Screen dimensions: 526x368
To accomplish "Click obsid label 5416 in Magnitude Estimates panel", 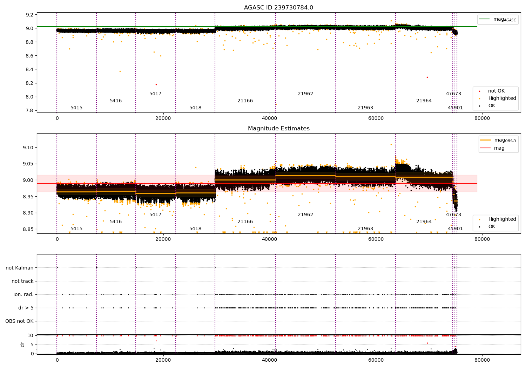I will 116,222.
